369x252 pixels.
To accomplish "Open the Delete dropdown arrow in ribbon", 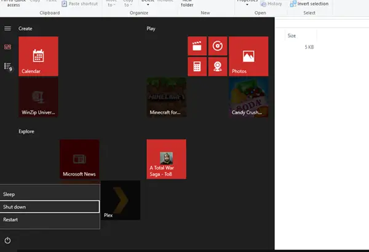I will click(x=148, y=4).
